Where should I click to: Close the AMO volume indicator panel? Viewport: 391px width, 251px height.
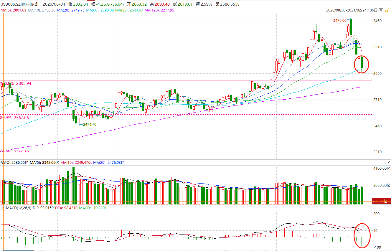389,162
